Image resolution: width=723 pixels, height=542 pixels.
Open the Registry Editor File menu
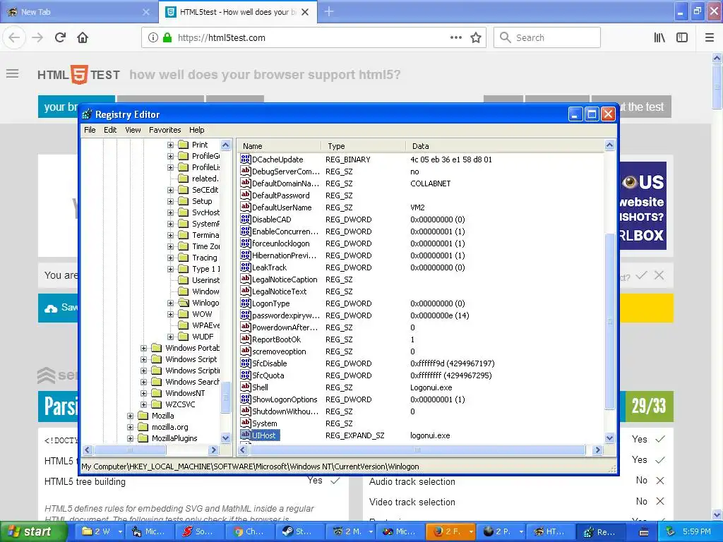coord(90,130)
